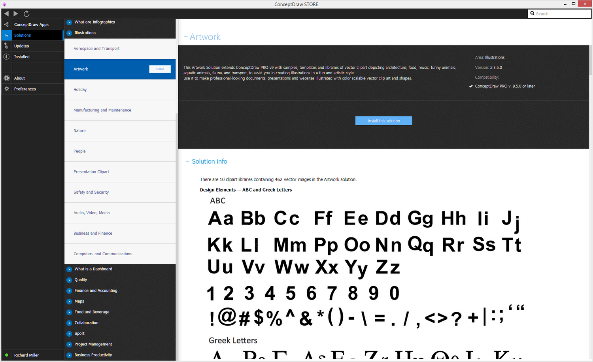Collapse the Illustrations section
Image resolution: width=593 pixels, height=362 pixels.
point(69,33)
